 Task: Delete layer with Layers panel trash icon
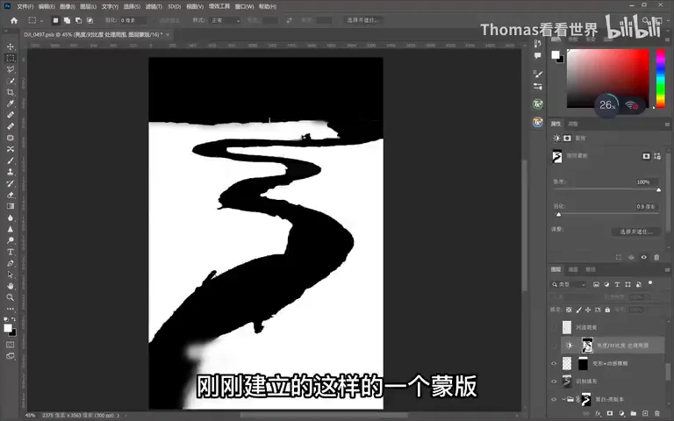[656, 413]
